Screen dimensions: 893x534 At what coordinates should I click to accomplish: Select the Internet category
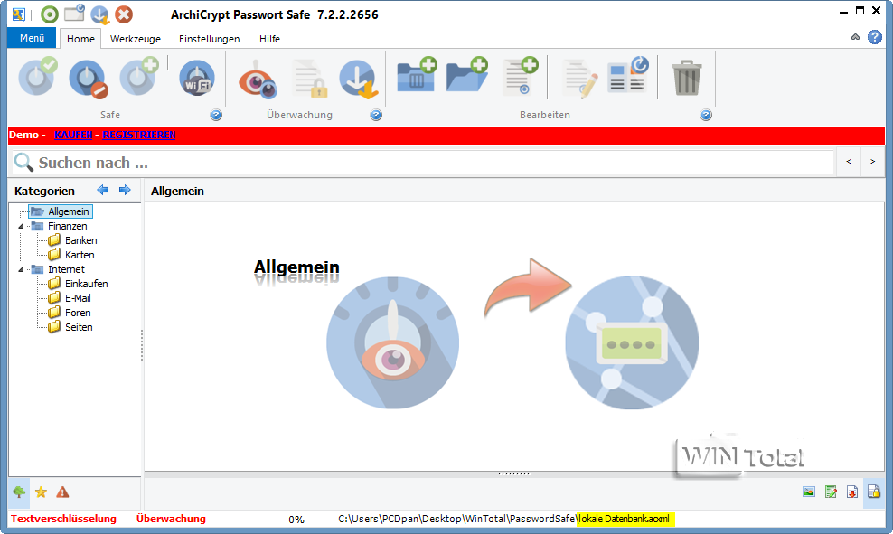pos(66,269)
